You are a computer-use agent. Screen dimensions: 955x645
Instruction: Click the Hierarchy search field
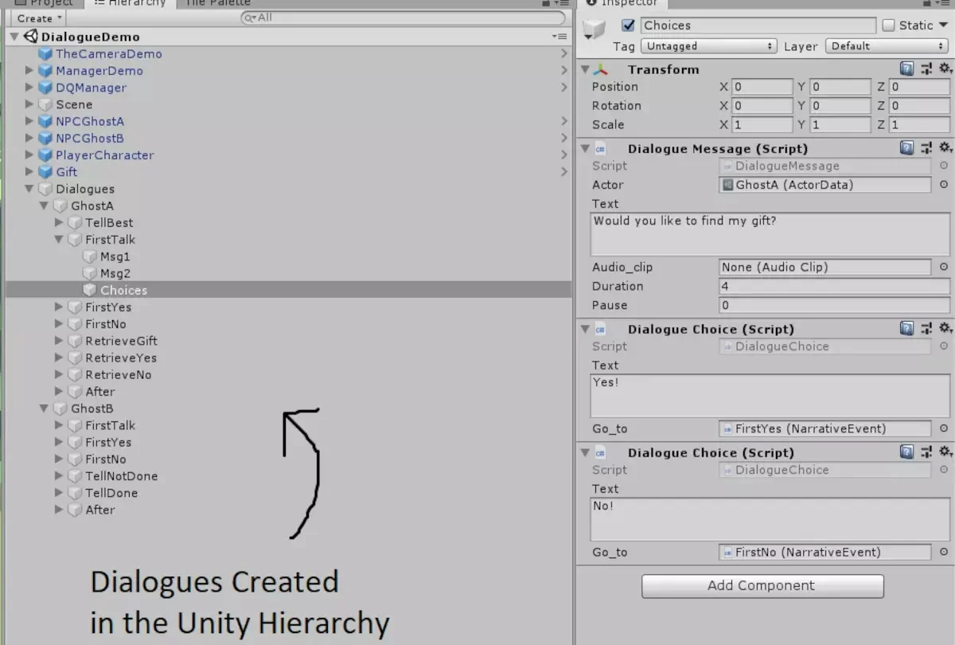[403, 18]
